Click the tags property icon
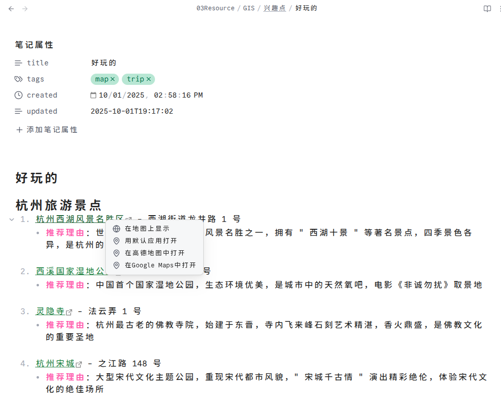 19,79
